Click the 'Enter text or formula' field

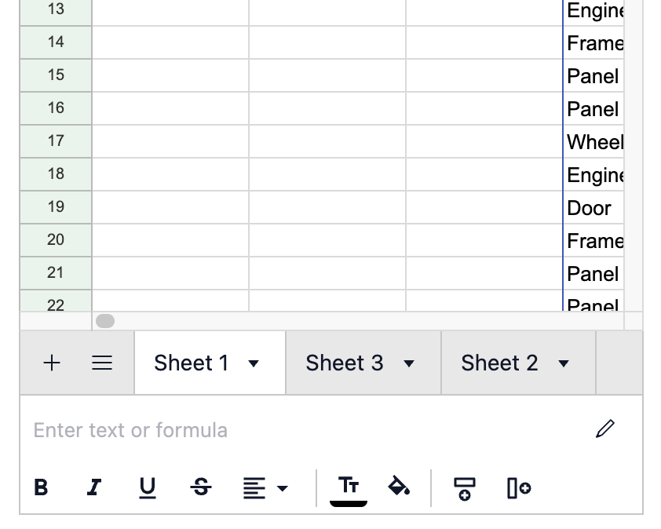(306, 430)
